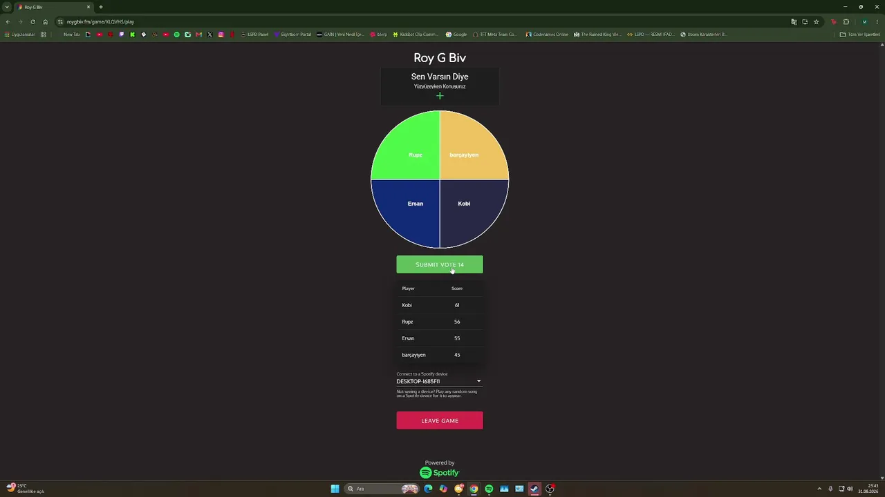
Task: Click the Spotify logo at page bottom
Action: tap(440, 473)
